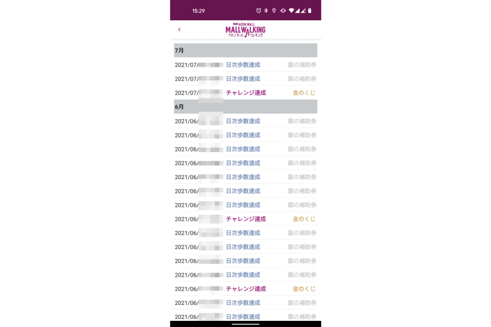Select the 7月 section header
Image resolution: width=491 pixels, height=327 pixels.
(x=245, y=50)
